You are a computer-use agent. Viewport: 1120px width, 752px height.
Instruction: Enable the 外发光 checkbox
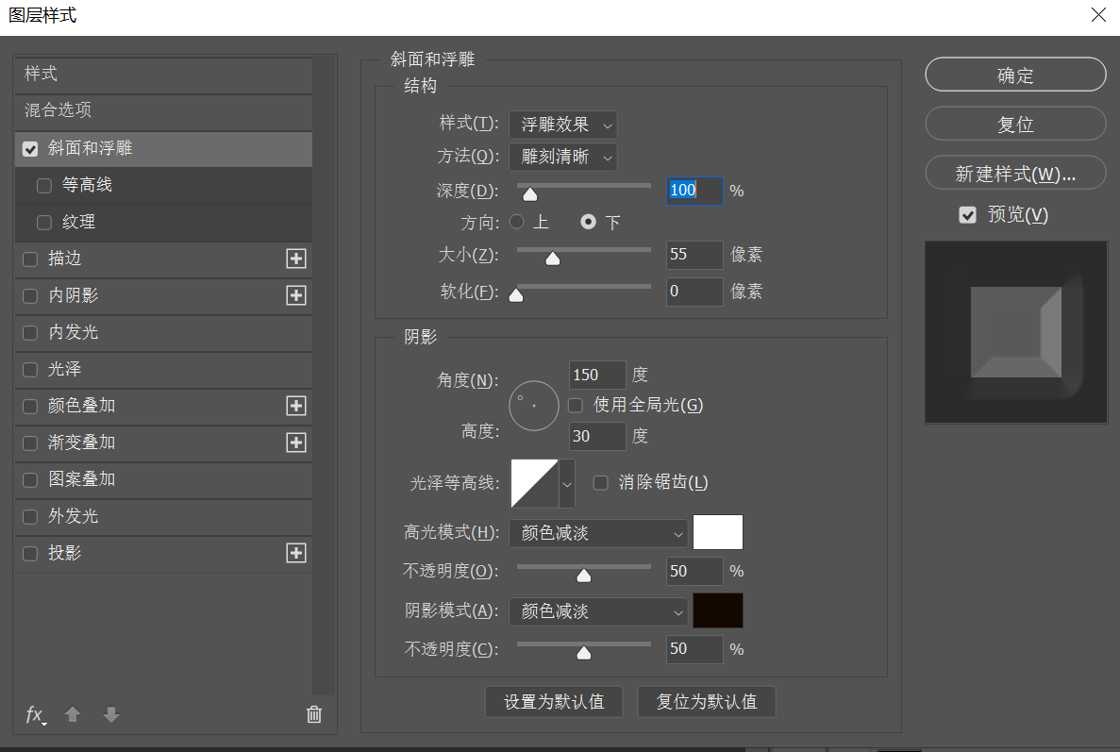coord(30,516)
